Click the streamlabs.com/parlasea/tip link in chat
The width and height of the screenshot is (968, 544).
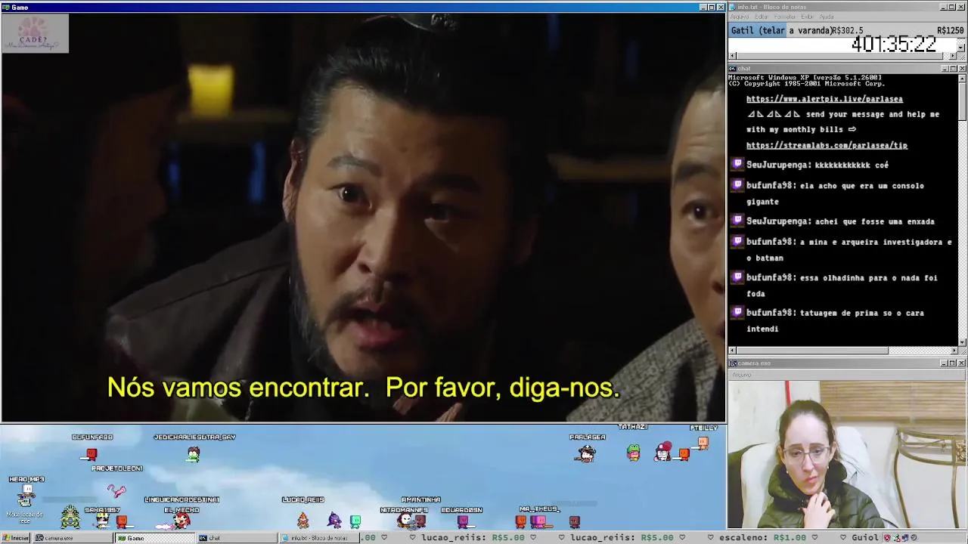pyautogui.click(x=827, y=145)
